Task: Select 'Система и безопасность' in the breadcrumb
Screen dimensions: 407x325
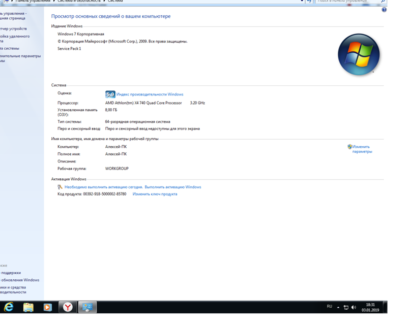Action: point(79,2)
